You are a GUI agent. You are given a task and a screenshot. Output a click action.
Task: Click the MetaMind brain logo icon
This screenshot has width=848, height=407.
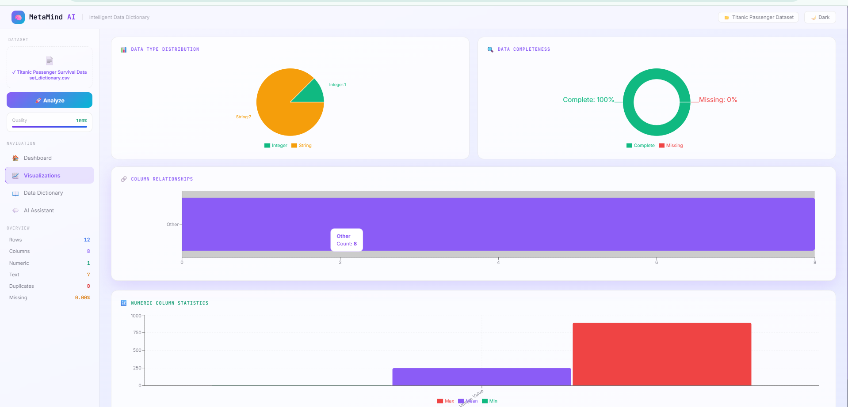click(18, 17)
